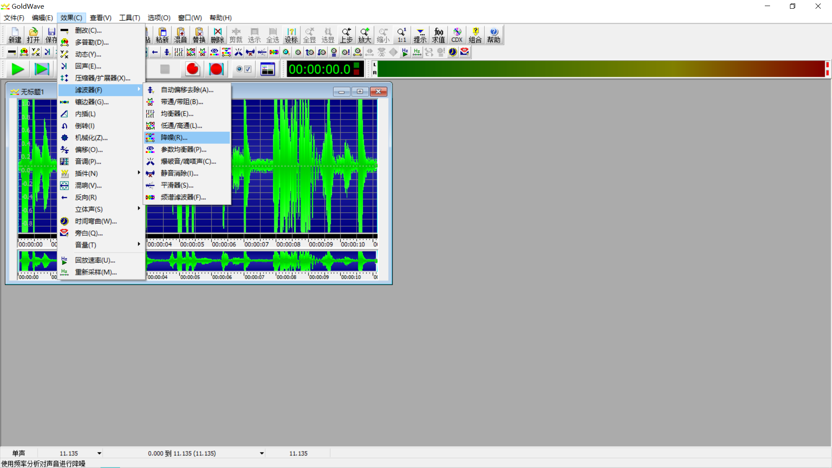832x468 pixels.
Task: Click the spectrum filter effect icon
Action: coord(274,52)
